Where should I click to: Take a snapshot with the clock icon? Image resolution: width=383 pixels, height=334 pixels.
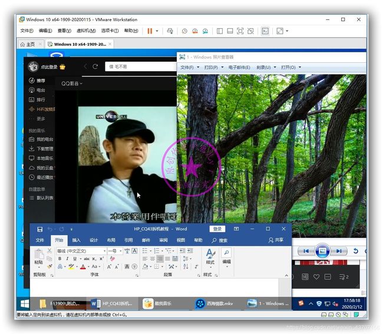(184, 31)
